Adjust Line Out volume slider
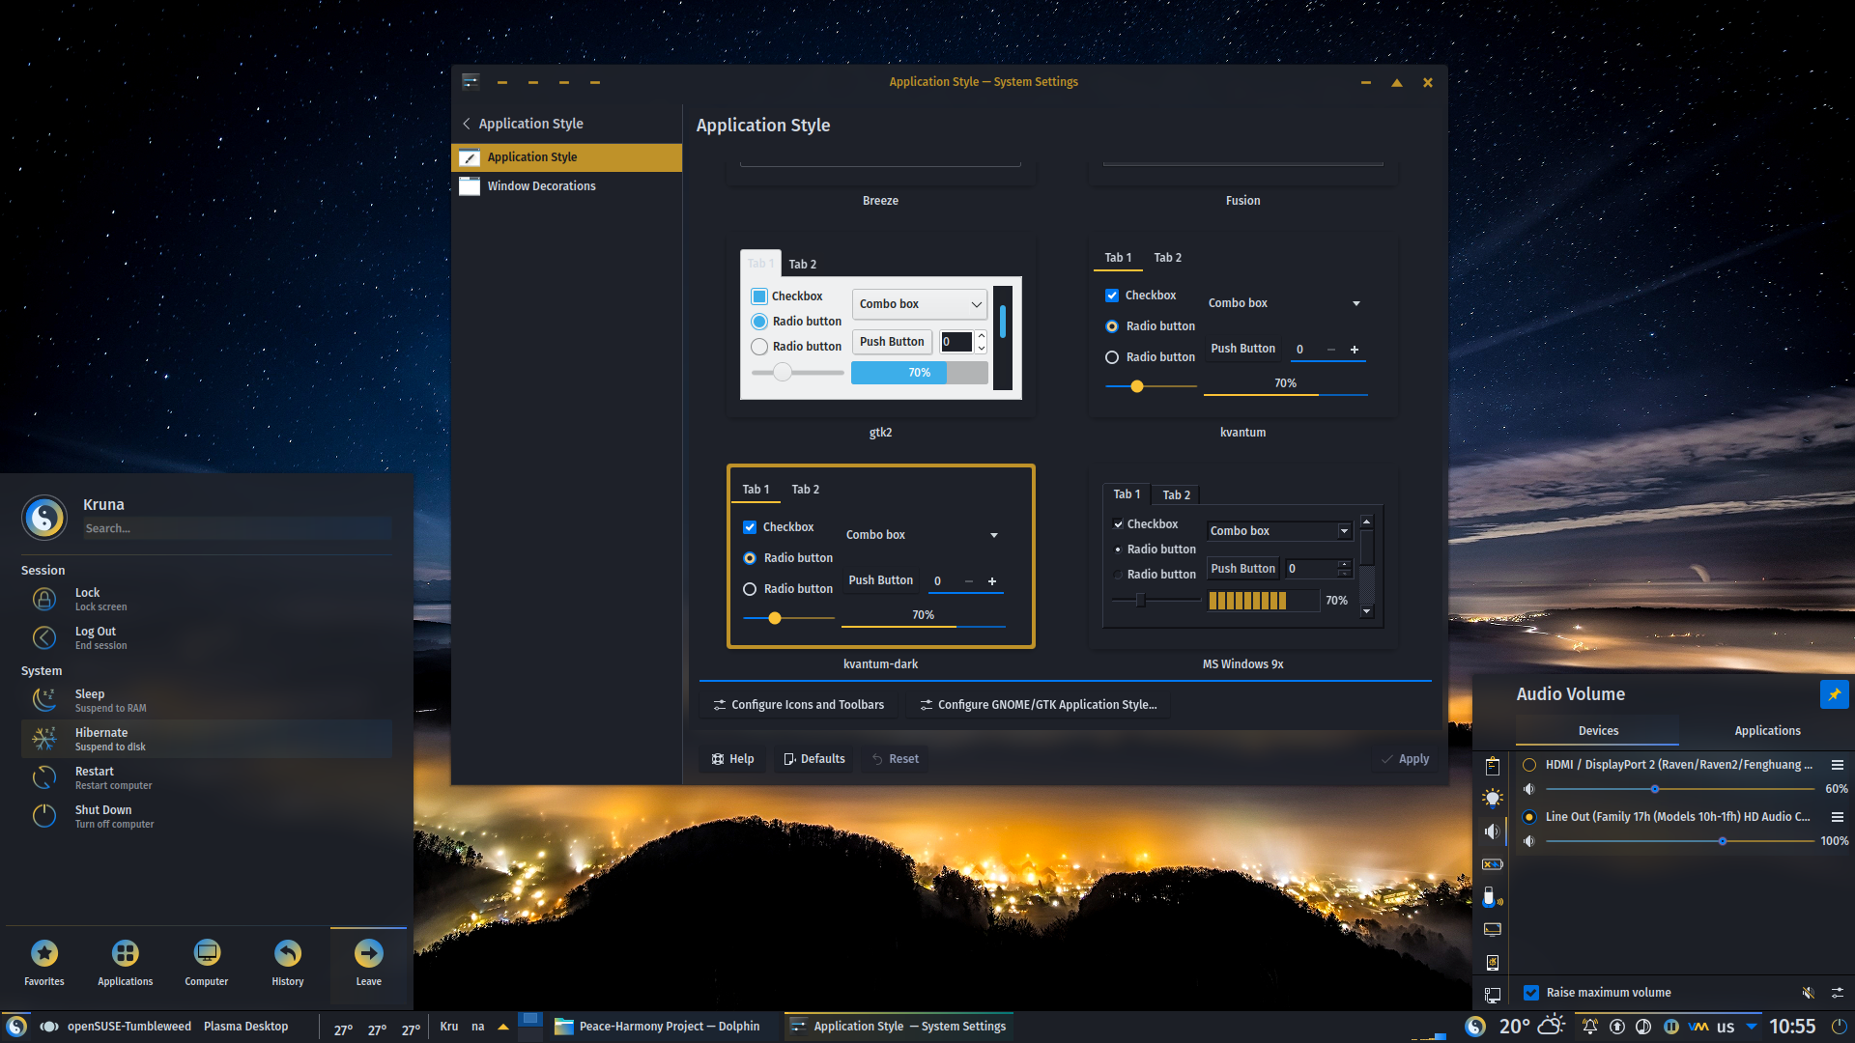Screen dimensions: 1855x1043 [1680, 841]
